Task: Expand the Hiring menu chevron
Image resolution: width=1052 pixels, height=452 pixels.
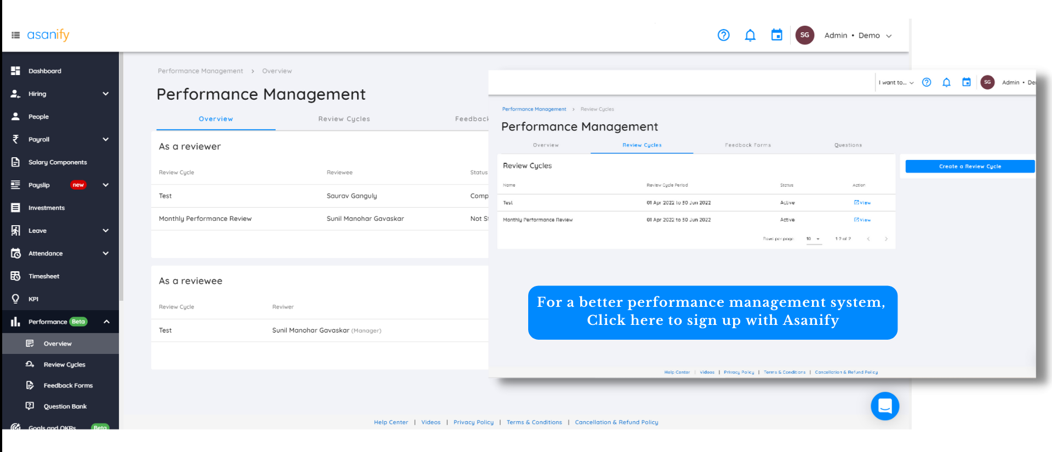Action: [106, 94]
